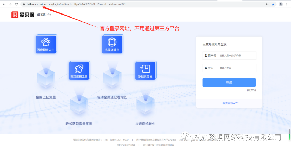Open the saved password key icon

click(x=267, y=4)
